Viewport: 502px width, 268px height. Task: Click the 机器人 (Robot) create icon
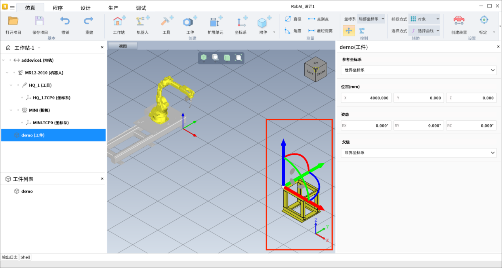pos(142,22)
